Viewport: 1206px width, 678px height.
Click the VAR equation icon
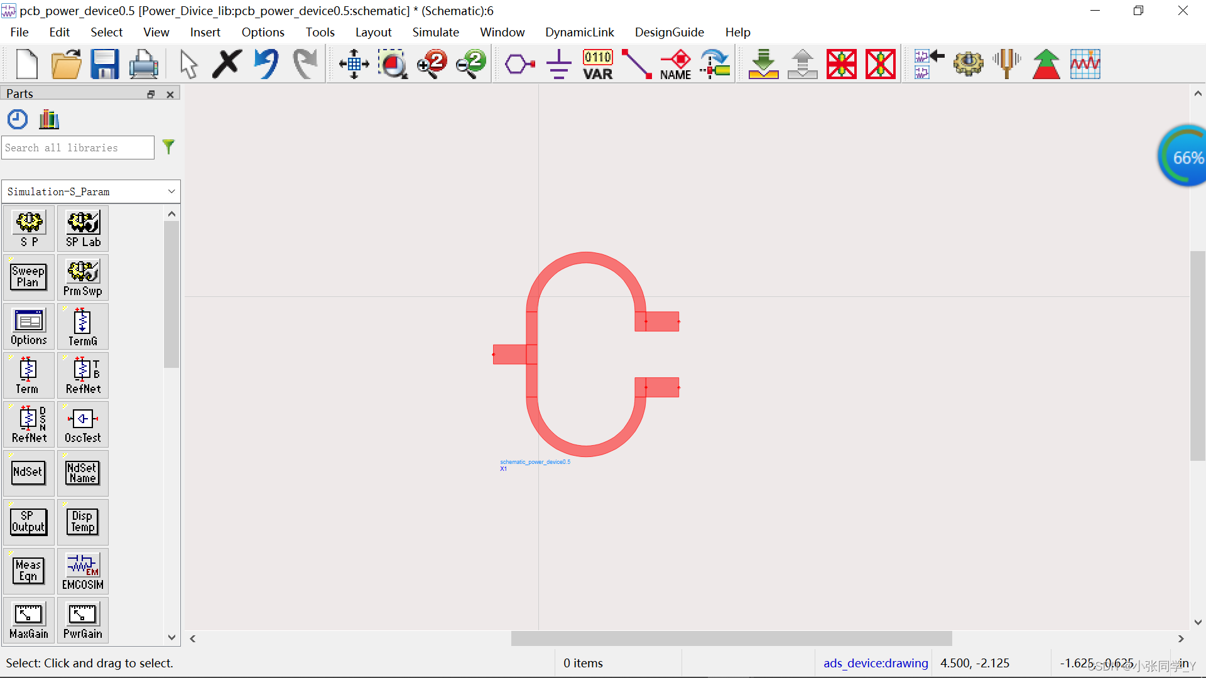pyautogui.click(x=597, y=64)
